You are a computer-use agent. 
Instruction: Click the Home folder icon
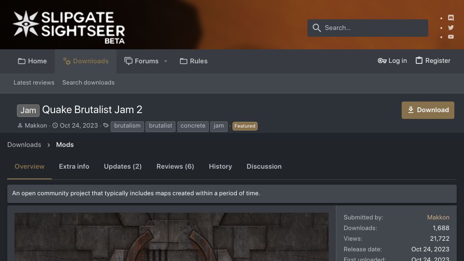pos(22,61)
